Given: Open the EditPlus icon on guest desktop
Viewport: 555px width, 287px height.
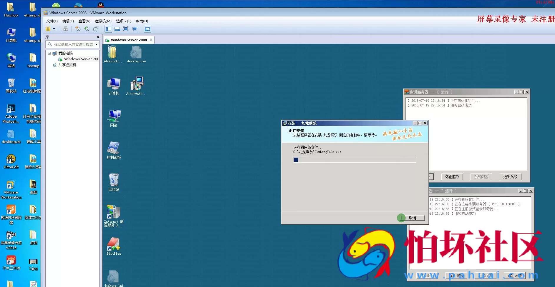Looking at the screenshot, I should (114, 246).
